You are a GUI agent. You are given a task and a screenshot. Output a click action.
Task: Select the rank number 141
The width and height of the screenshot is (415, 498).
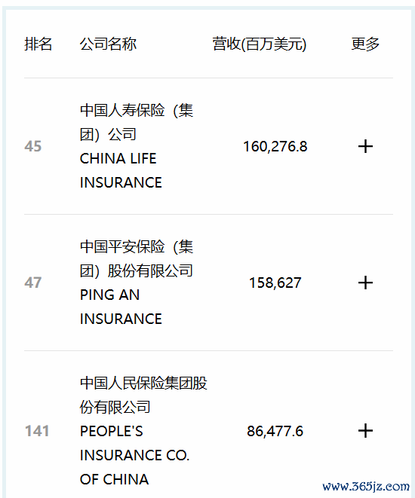(x=37, y=431)
